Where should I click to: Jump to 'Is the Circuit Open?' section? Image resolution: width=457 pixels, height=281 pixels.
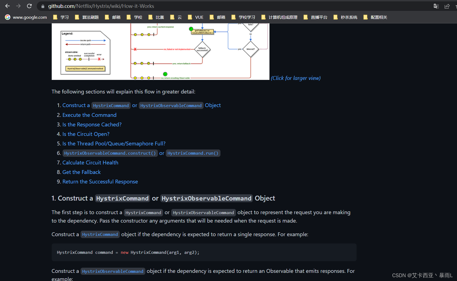(x=86, y=134)
